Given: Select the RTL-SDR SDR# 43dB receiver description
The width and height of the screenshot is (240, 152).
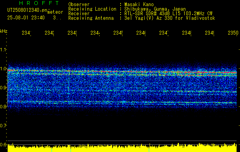Looking at the screenshot, I should click(x=168, y=13).
